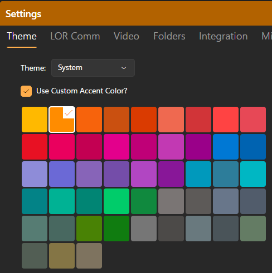This screenshot has height=273, width=272.
Task: Pick the mint teal-green swatch
Action: point(62,201)
